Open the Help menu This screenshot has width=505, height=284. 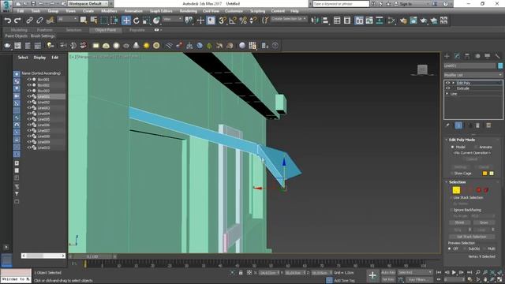(294, 11)
